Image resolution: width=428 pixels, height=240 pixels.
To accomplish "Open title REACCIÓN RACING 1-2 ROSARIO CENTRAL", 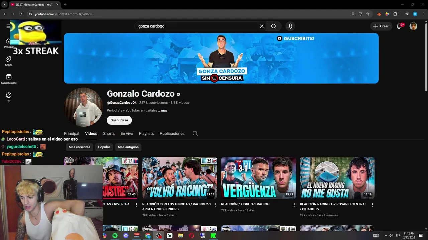I will (x=333, y=206).
